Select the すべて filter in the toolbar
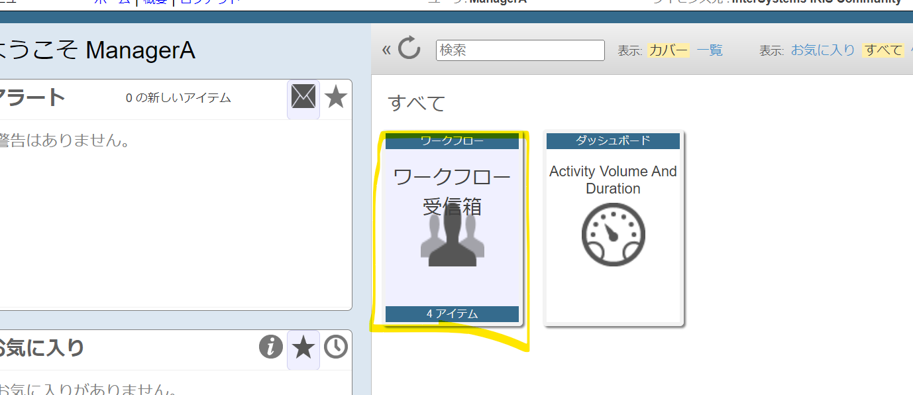This screenshot has height=395, width=913. pos(883,50)
